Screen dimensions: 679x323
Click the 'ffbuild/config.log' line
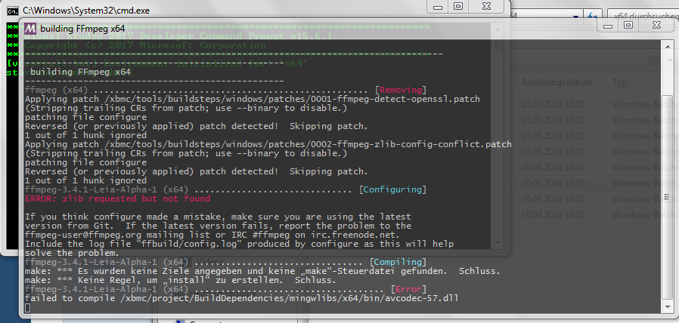(239, 244)
